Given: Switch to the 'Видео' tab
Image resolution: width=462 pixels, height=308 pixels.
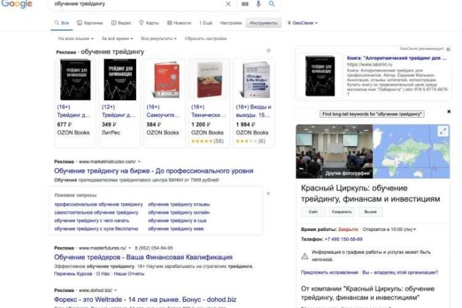Looking at the screenshot, I should pos(121,23).
